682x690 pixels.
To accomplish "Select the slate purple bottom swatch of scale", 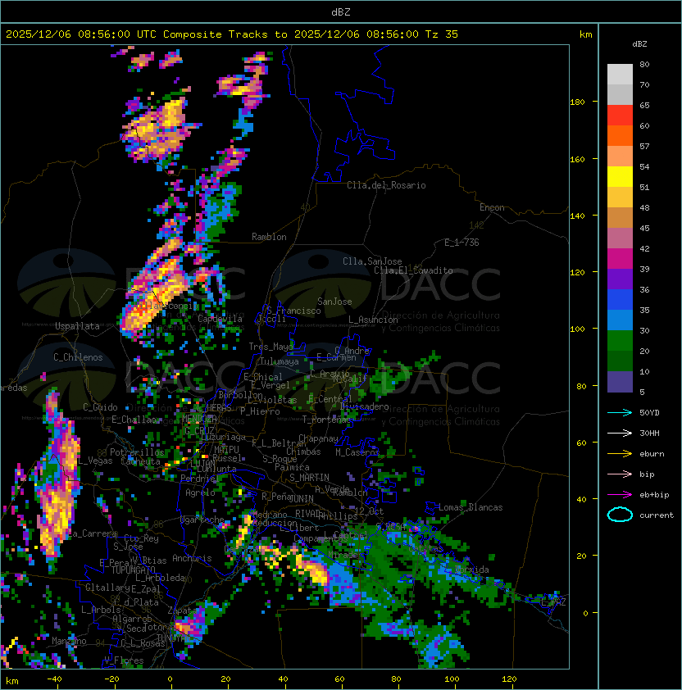I will click(x=620, y=381).
